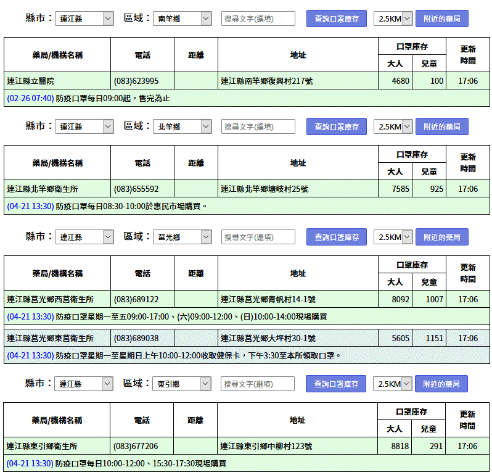Click address 連江縣南竿鄉復興村217號
Screen dimensions: 492x475
point(267,81)
